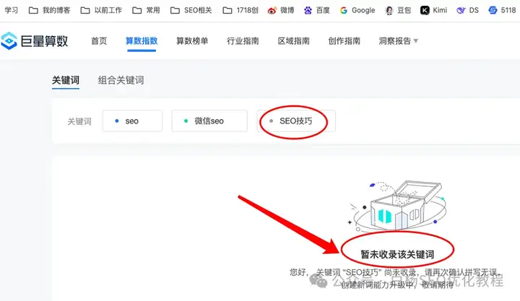The image size is (520, 301).
Task: Open the 5118 bookmark icon
Action: pos(493,10)
